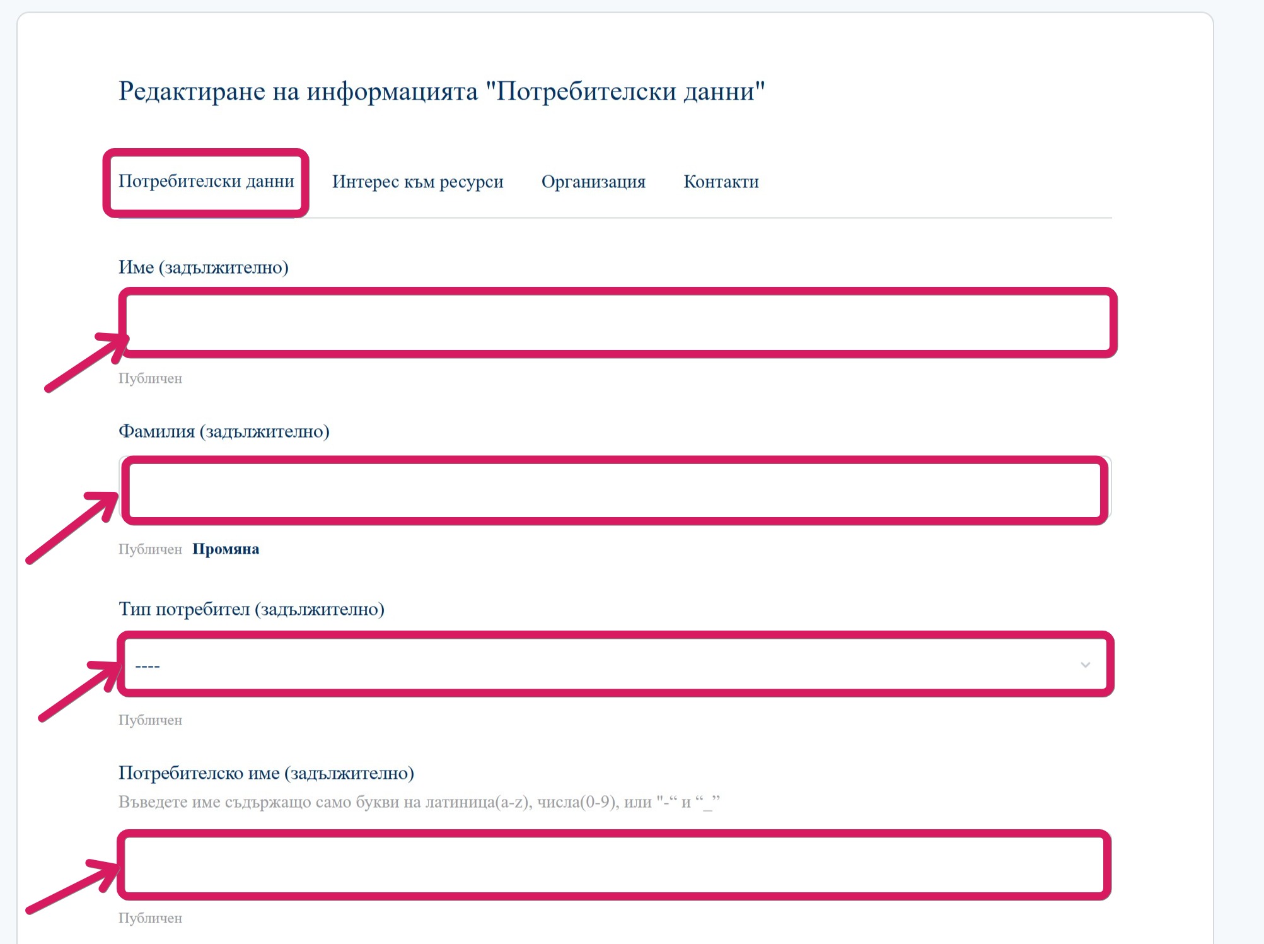Switch to the Интерес към ресурси tab
Image resolution: width=1264 pixels, height=944 pixels.
[x=417, y=182]
